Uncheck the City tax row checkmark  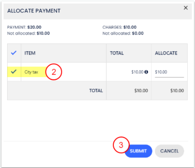(14, 72)
